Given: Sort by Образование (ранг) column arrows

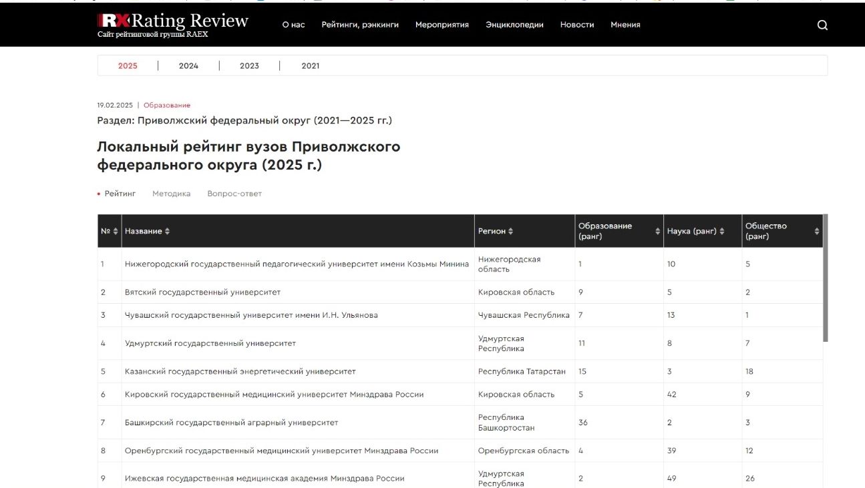Looking at the screenshot, I should pos(657,232).
